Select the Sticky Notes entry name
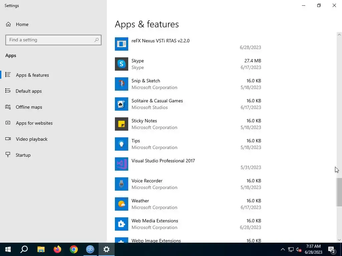The width and height of the screenshot is (342, 256). pyautogui.click(x=144, y=121)
